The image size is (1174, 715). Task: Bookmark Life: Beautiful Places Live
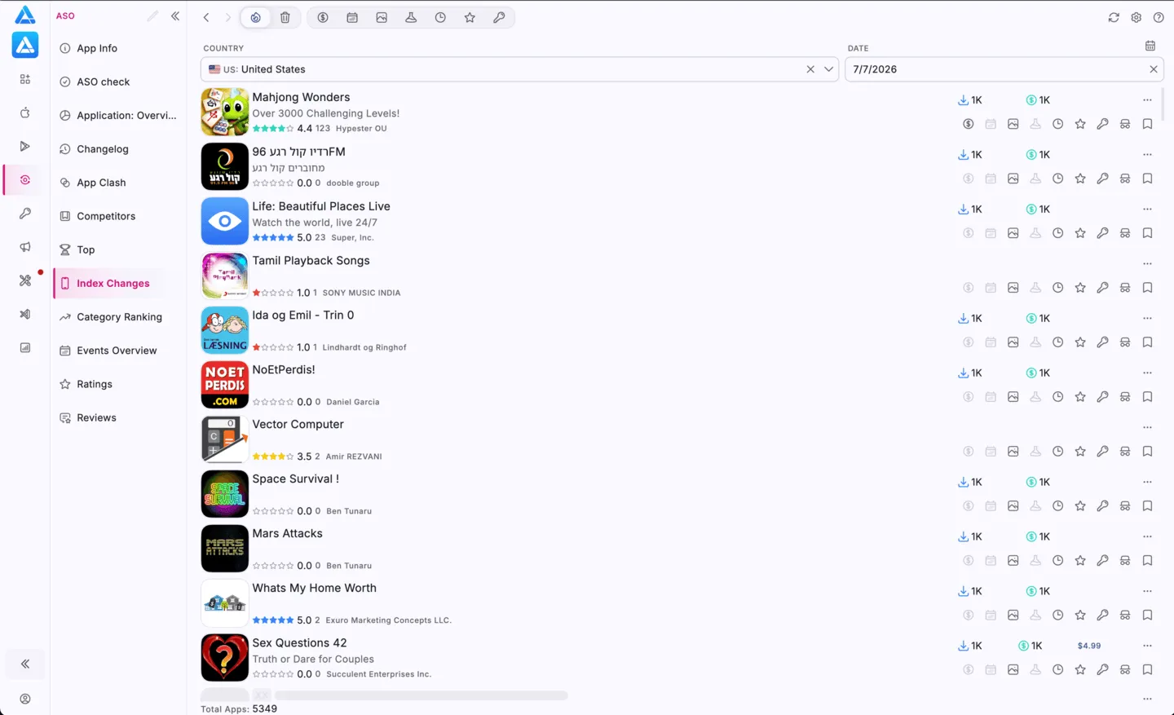point(1147,233)
